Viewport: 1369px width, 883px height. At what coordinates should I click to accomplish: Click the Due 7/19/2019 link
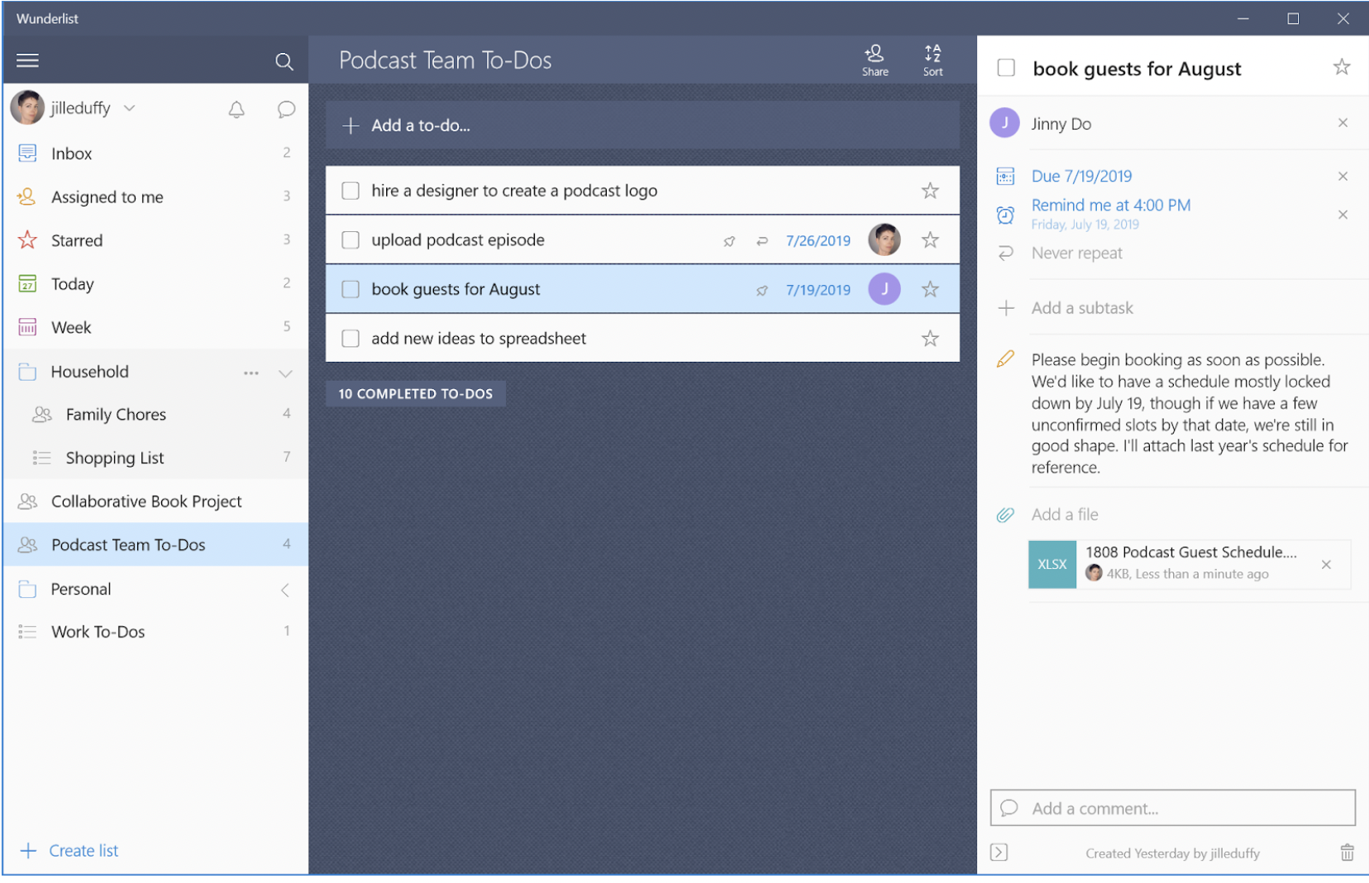(1081, 176)
